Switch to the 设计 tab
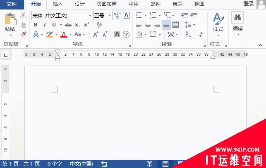The width and height of the screenshot is (266, 168). [x=79, y=4]
